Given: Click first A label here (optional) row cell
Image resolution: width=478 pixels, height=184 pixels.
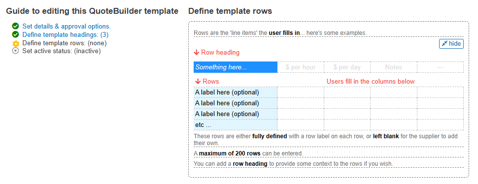Looking at the screenshot, I should click(x=236, y=92).
